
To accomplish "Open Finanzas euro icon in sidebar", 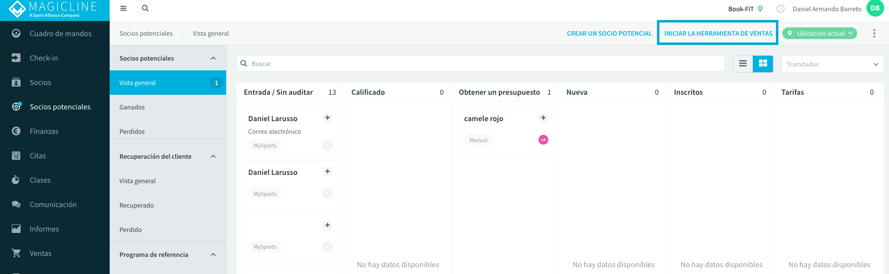I will [16, 131].
